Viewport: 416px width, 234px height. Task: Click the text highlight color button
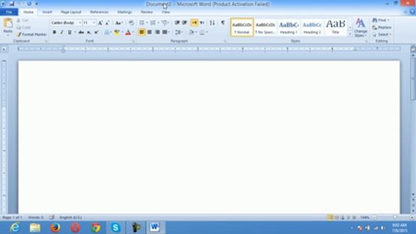pyautogui.click(x=116, y=32)
